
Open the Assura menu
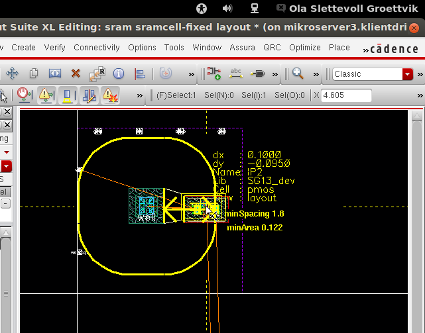pyautogui.click(x=242, y=48)
